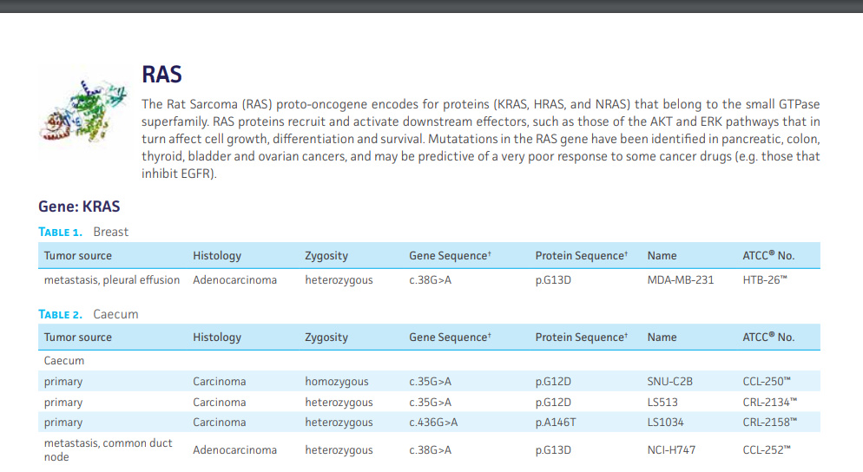The image size is (863, 472).
Task: Click Zygosity header in Table 2
Action: [326, 338]
